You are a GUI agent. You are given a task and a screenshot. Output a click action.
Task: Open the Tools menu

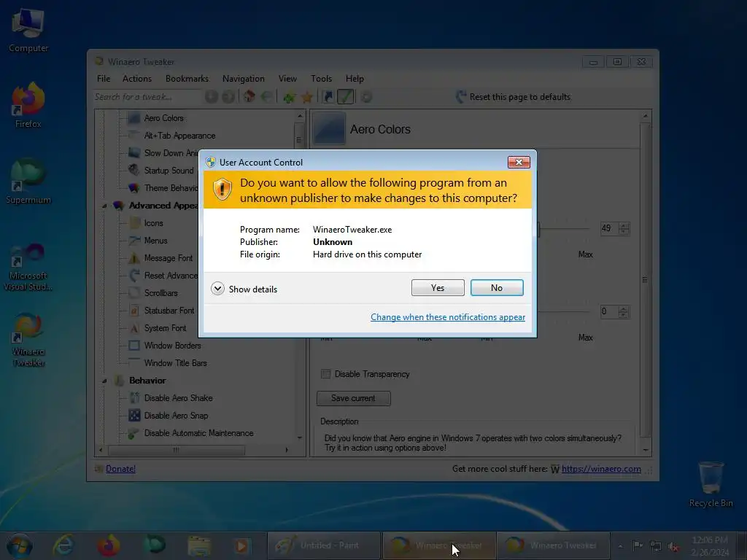(x=322, y=79)
